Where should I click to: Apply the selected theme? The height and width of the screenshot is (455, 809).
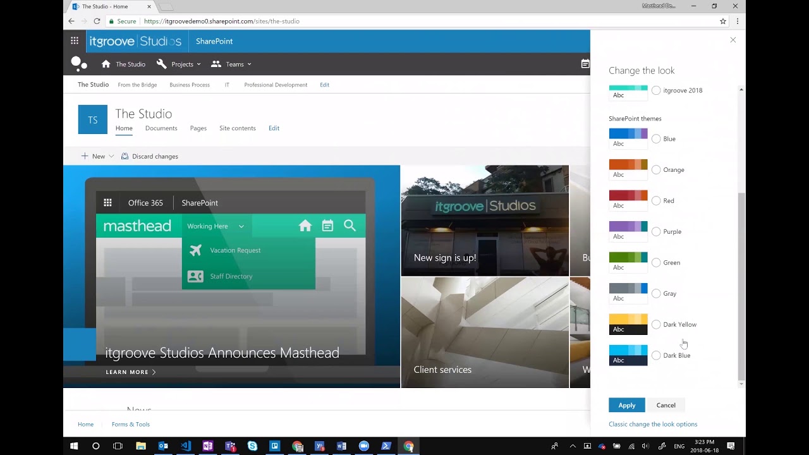click(x=627, y=405)
